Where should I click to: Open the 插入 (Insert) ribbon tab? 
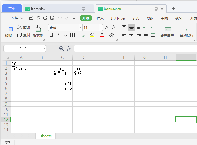[x=100, y=18]
